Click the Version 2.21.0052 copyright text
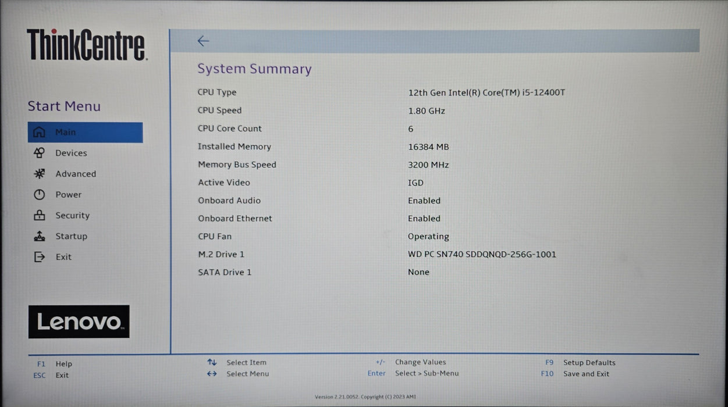728x407 pixels. (365, 397)
